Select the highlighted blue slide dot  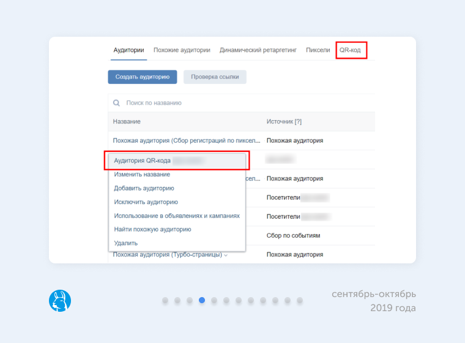click(x=202, y=300)
